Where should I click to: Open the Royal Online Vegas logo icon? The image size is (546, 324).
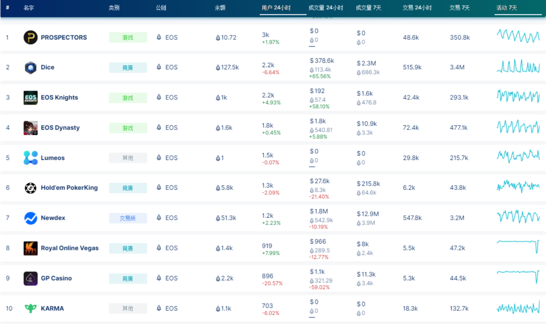[x=30, y=248]
